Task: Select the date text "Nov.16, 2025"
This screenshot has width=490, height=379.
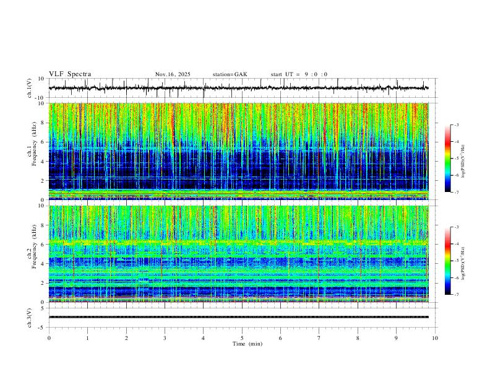Action: [173, 74]
